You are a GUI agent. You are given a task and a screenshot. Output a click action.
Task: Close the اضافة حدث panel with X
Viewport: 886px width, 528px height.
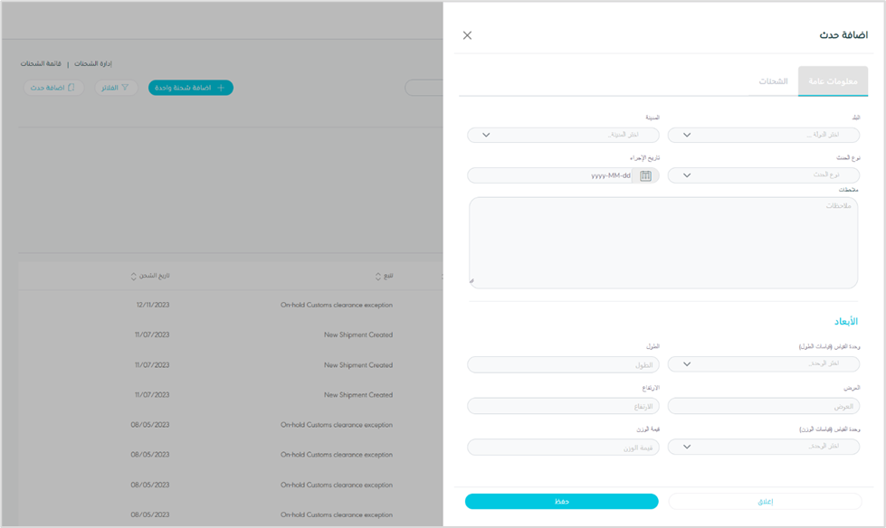pyautogui.click(x=467, y=35)
